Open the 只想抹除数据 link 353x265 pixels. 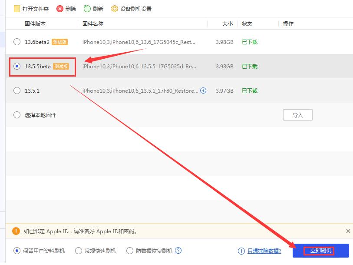tap(264, 251)
